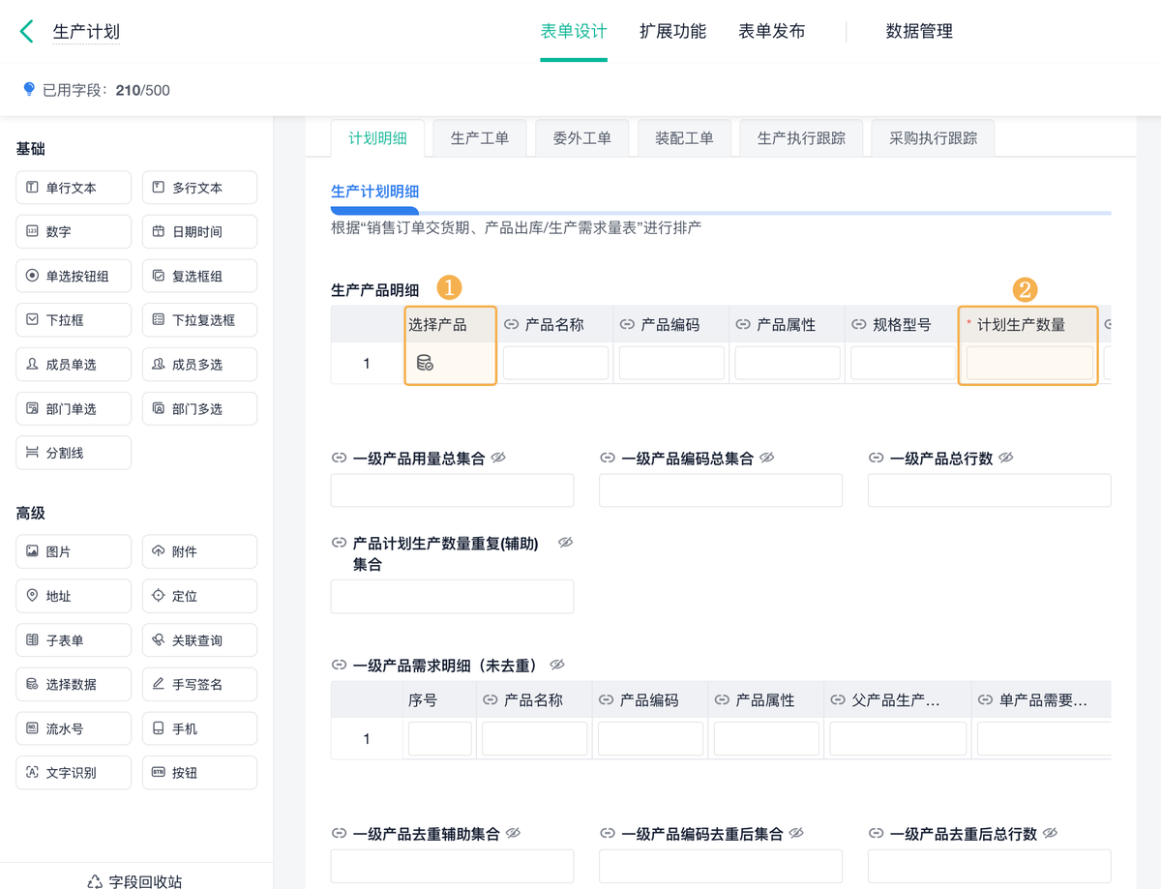Click the 计划生产数量 input cell
Image resolution: width=1161 pixels, height=889 pixels.
[x=1028, y=364]
